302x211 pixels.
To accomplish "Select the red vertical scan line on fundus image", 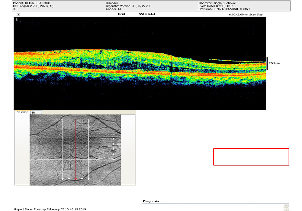I will coord(76,149).
